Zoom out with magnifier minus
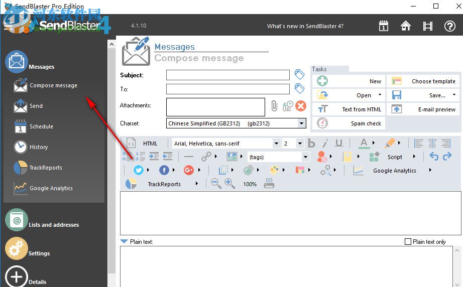This screenshot has height=287, width=463. tap(216, 184)
